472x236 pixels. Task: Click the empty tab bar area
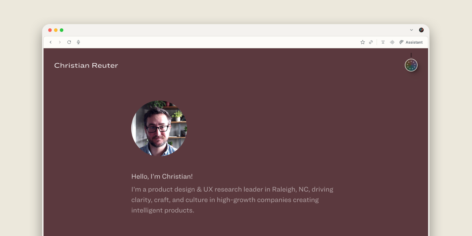point(236,30)
